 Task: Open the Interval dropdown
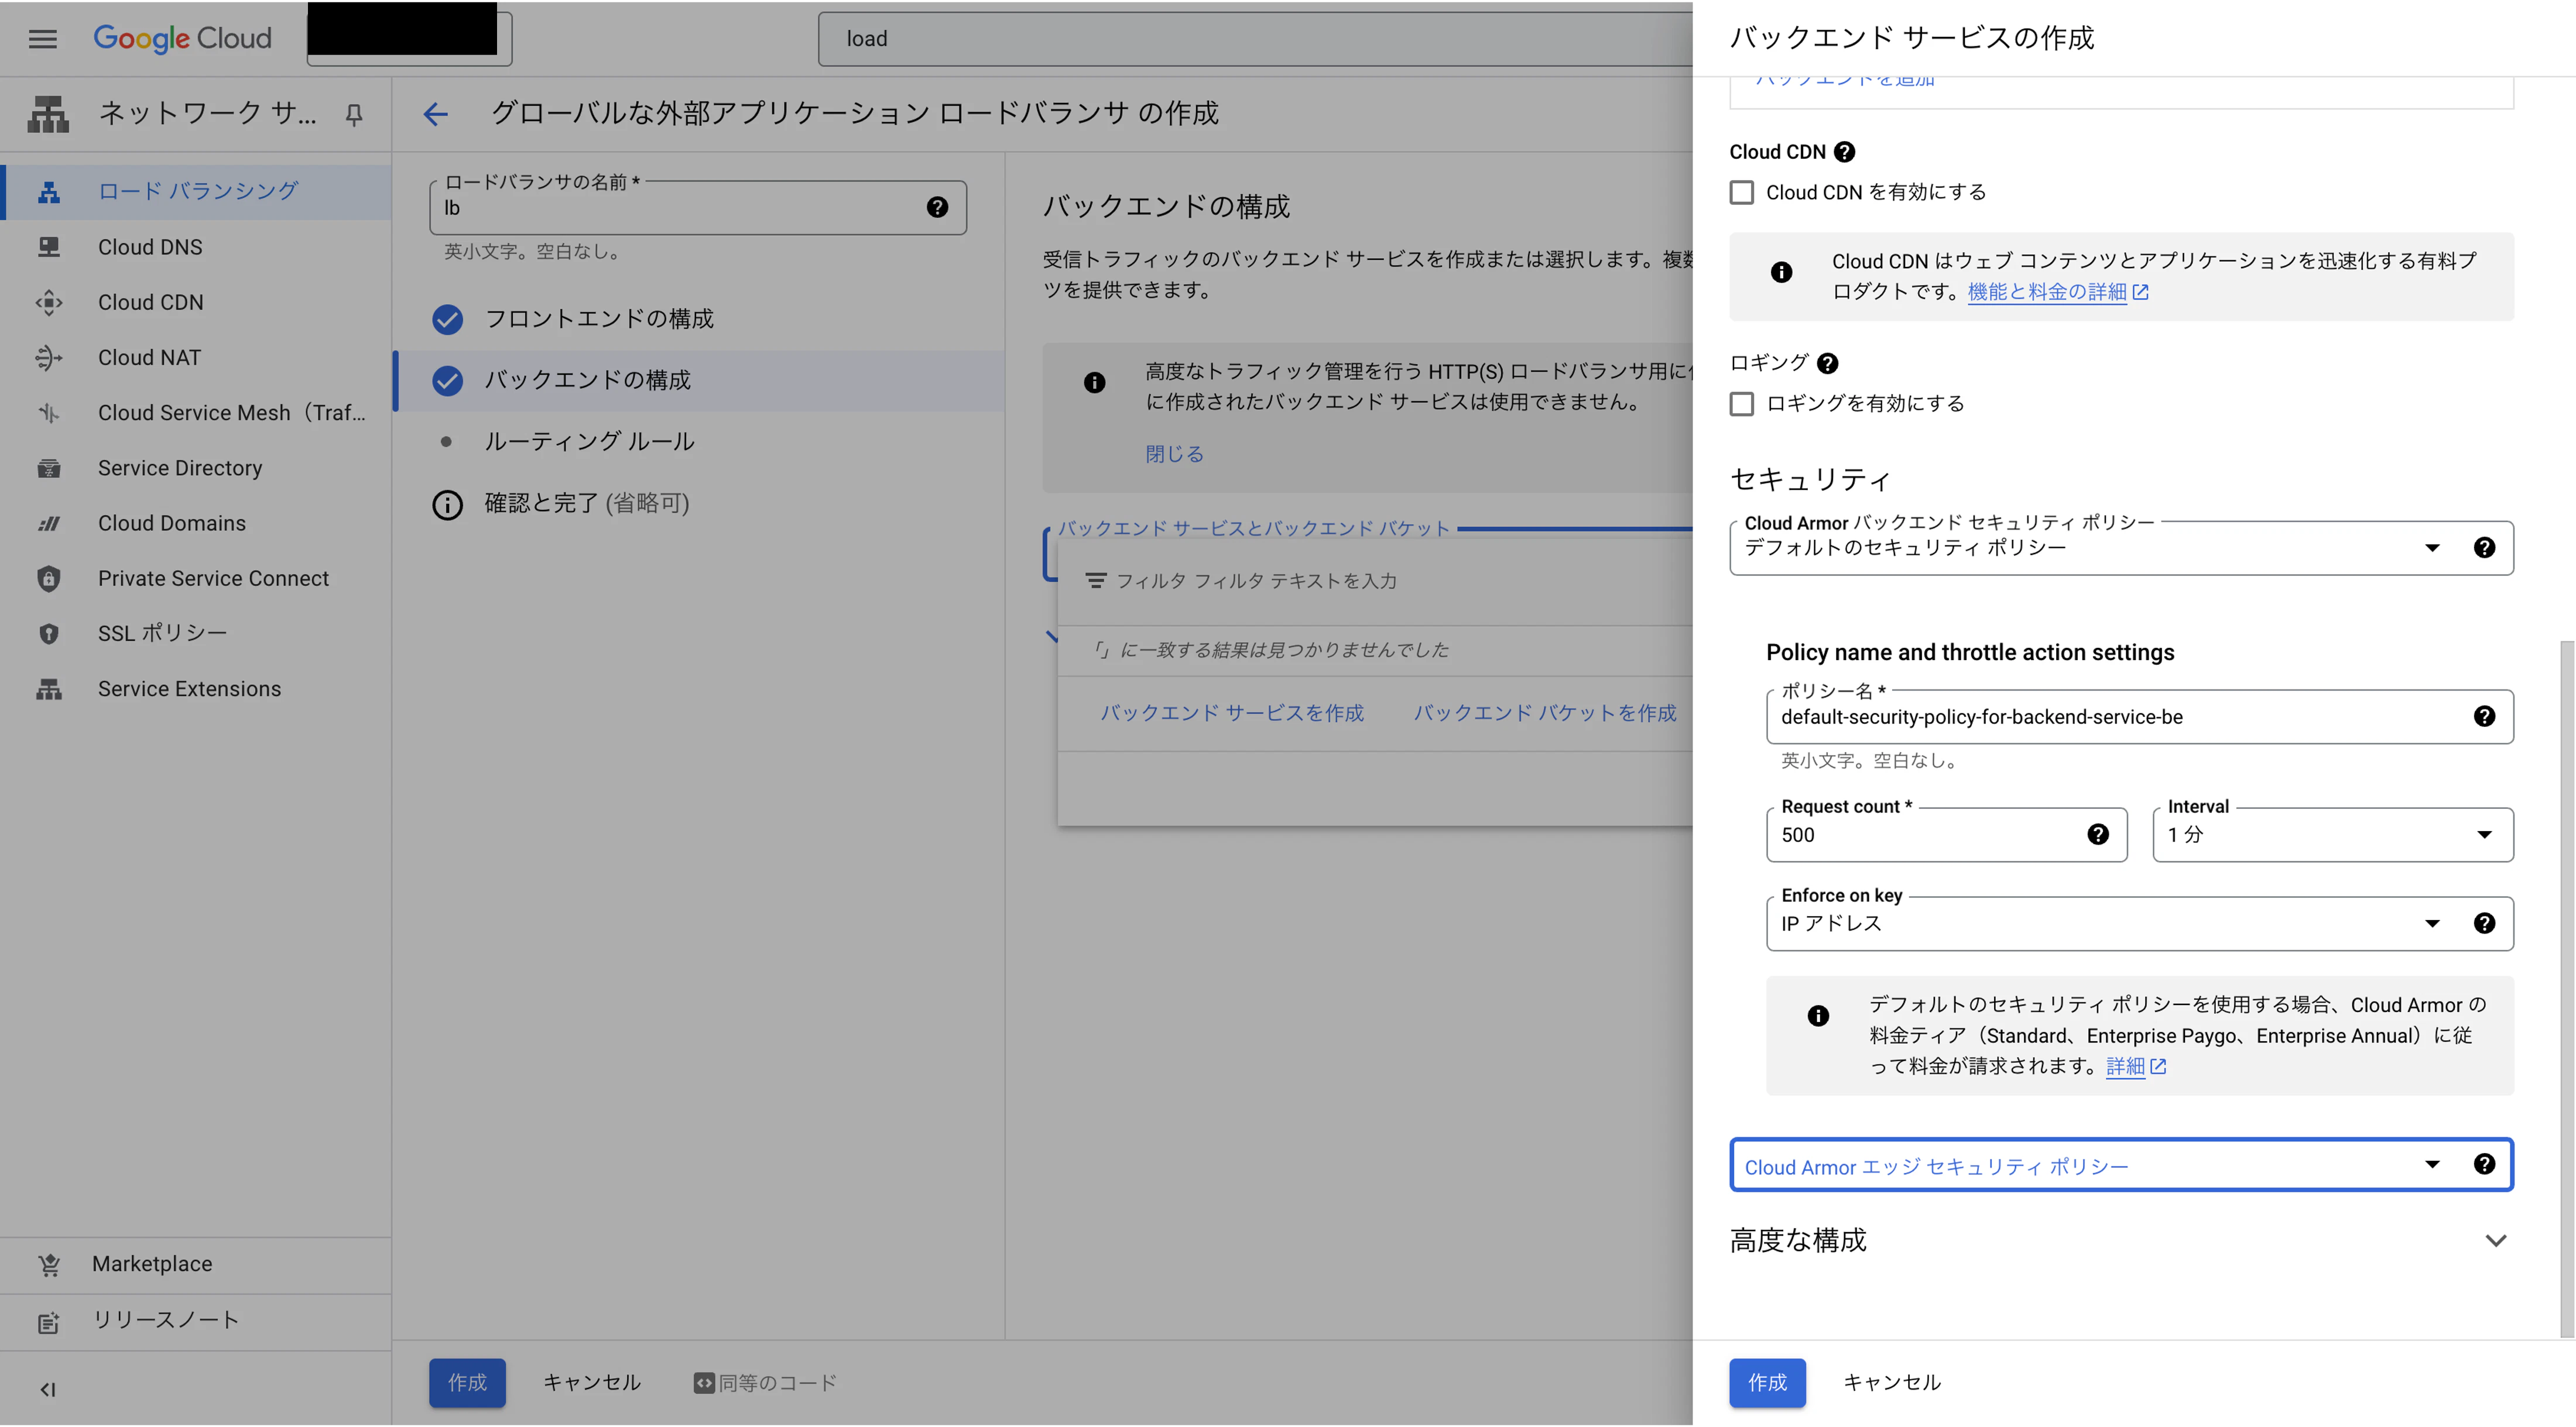click(x=2333, y=835)
